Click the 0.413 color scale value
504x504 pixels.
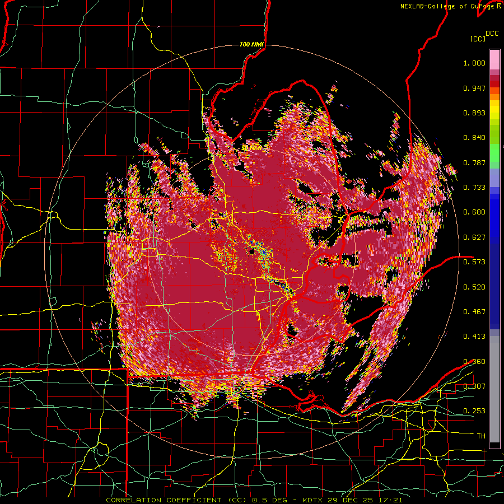coord(474,337)
